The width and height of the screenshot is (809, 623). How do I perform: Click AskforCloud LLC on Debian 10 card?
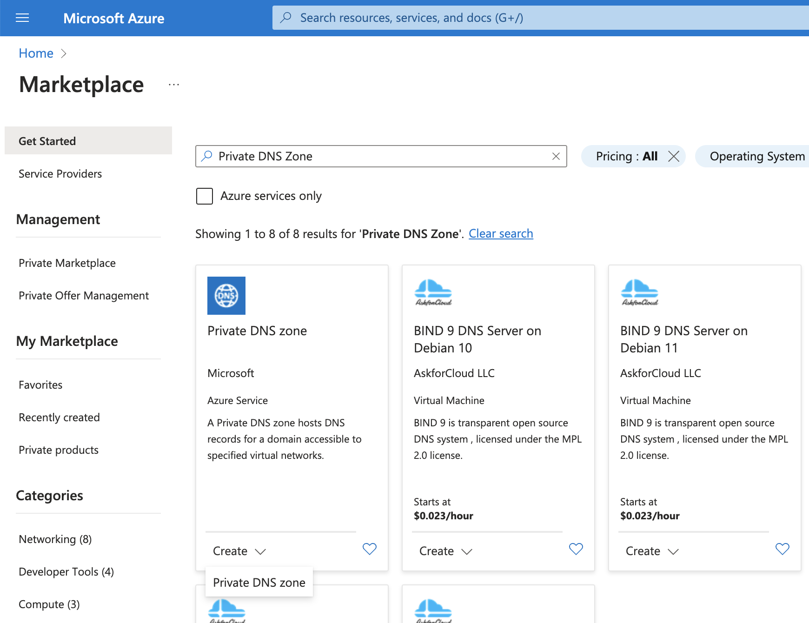click(x=454, y=373)
